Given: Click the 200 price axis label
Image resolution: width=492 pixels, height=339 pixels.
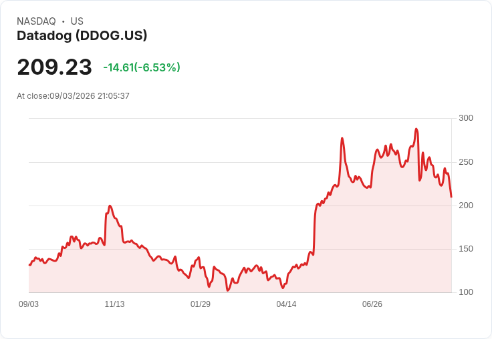Looking at the screenshot, I should pyautogui.click(x=466, y=206).
